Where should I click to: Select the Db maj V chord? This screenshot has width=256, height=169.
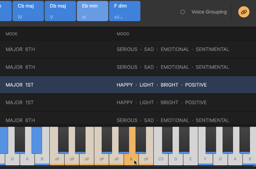(60, 11)
